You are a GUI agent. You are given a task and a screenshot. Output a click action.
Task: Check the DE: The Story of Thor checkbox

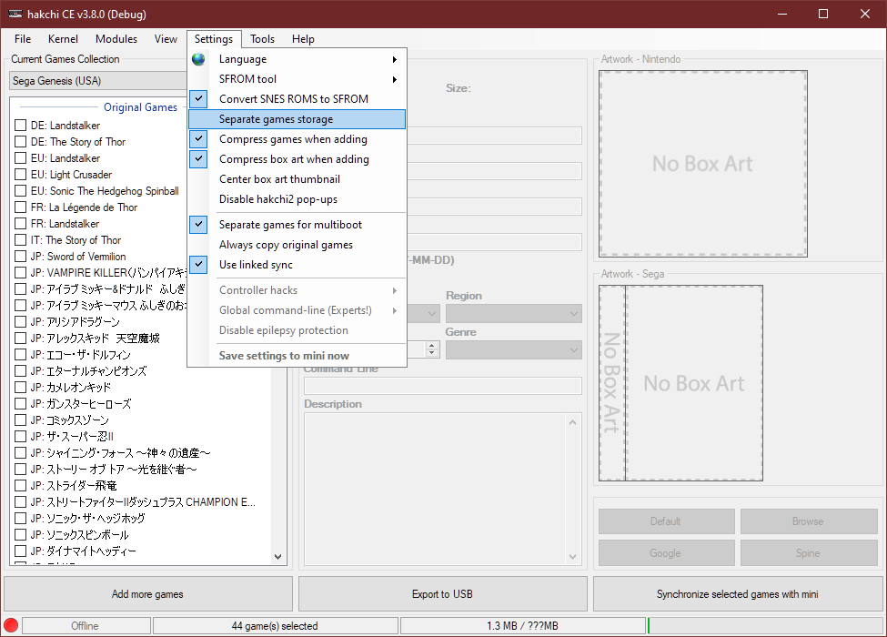(20, 142)
